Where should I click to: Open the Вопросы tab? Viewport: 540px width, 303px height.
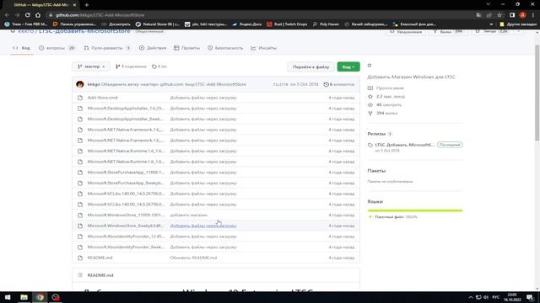tap(57, 48)
